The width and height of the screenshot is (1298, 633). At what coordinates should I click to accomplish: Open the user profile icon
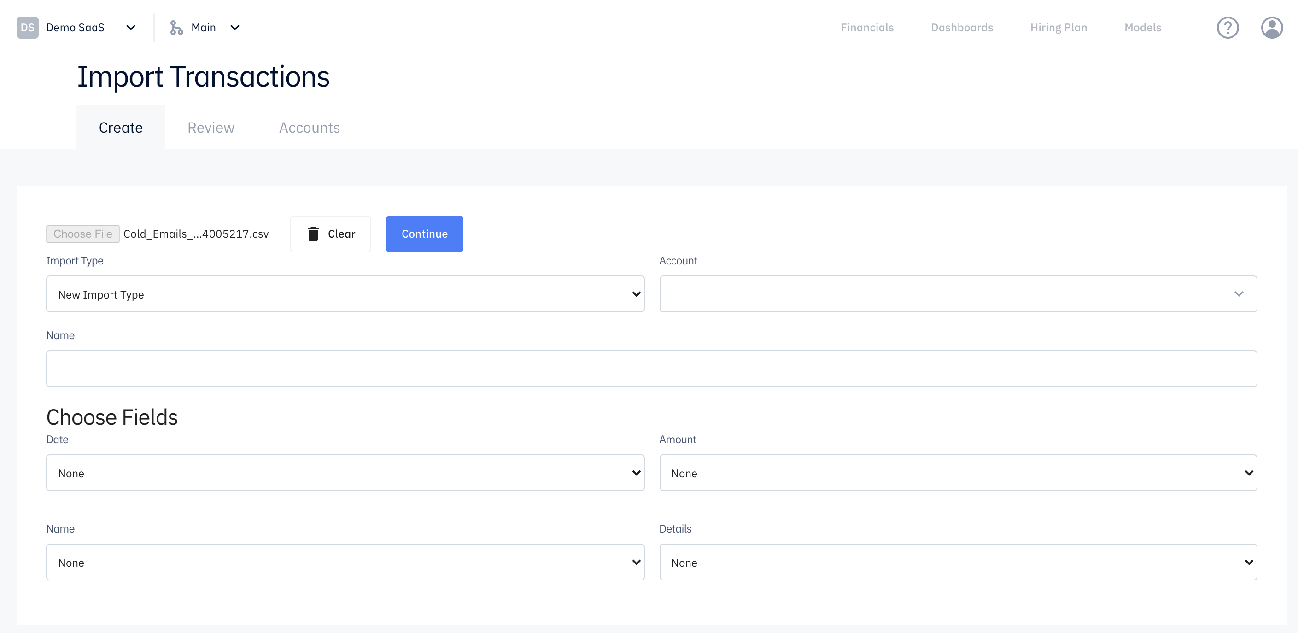pyautogui.click(x=1271, y=28)
